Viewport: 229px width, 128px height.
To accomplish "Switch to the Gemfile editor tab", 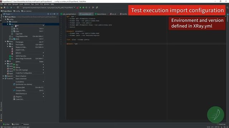I will [x=123, y=14].
